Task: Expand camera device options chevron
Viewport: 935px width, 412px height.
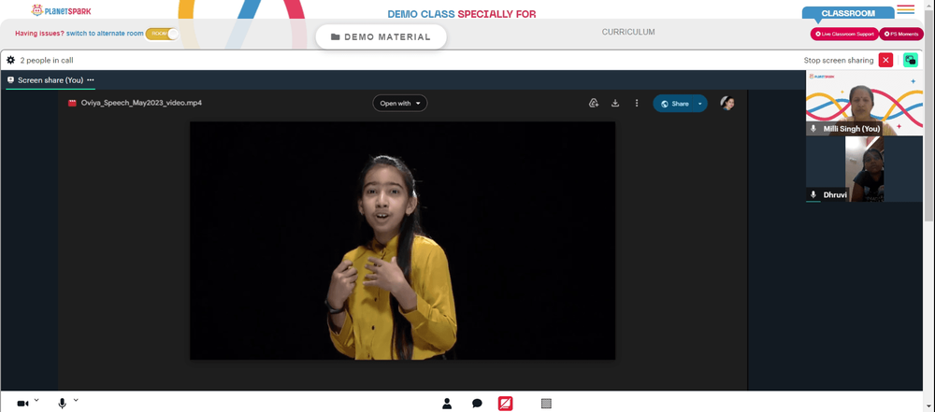Action: pyautogui.click(x=36, y=400)
